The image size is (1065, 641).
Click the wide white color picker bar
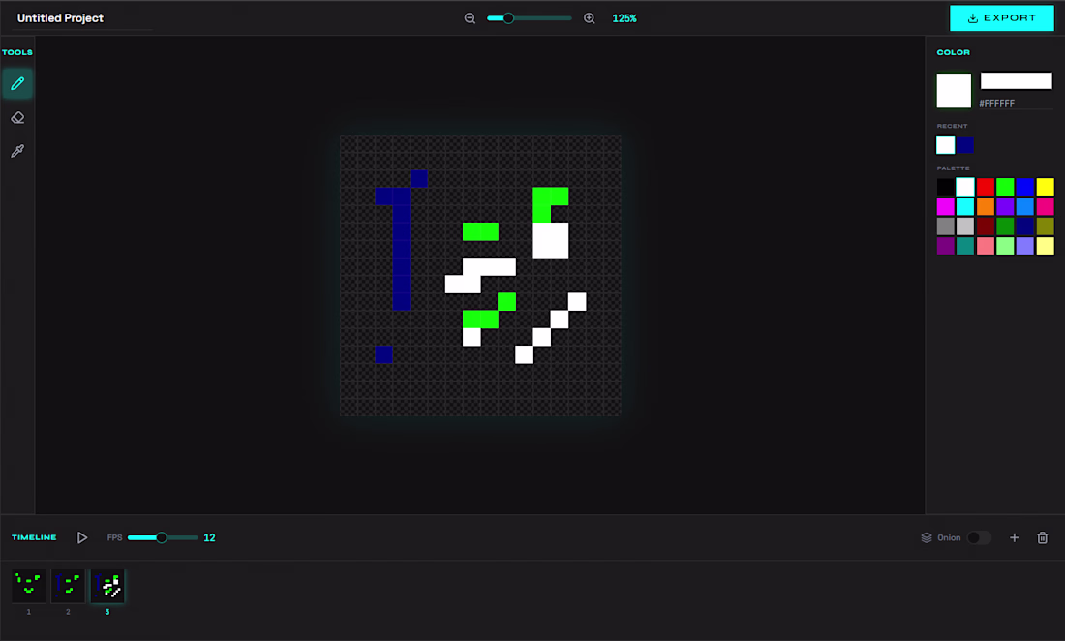click(x=1016, y=80)
